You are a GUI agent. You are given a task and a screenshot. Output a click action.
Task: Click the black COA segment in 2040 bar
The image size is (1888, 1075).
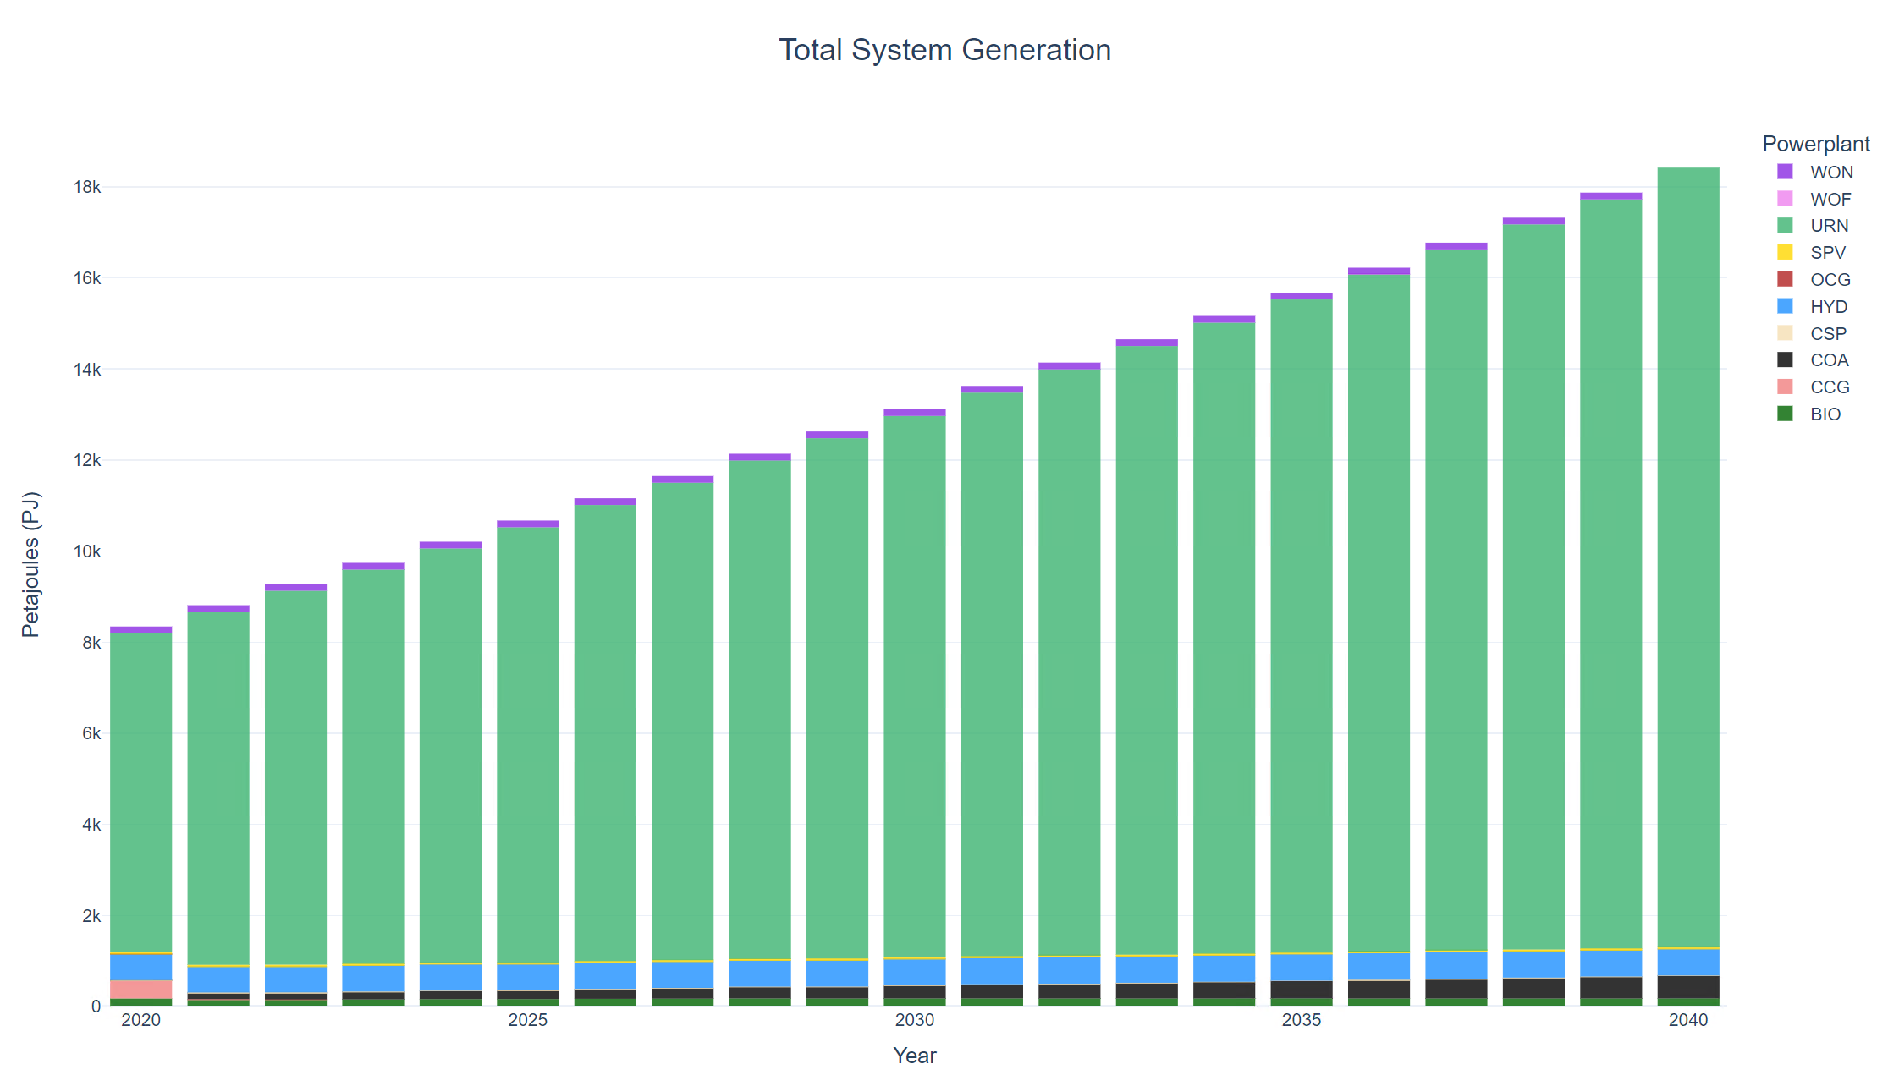pos(1687,987)
